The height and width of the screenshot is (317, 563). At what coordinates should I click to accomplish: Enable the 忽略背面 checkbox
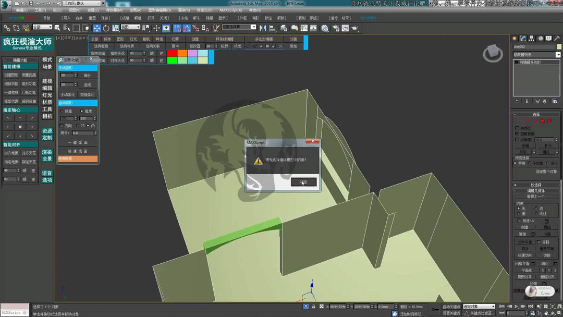click(x=517, y=133)
